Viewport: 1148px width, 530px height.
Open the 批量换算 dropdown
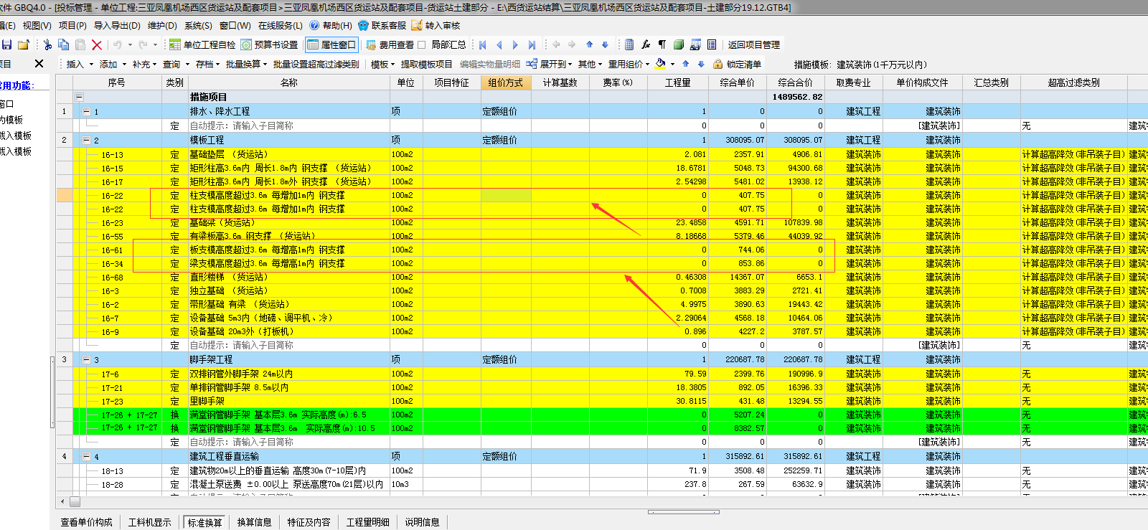coord(247,64)
